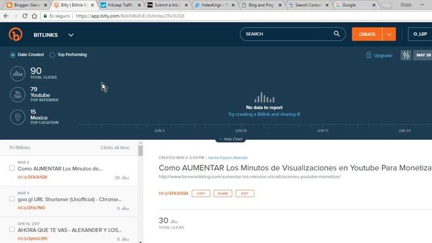Select the Top Performing radio button

click(x=52, y=55)
